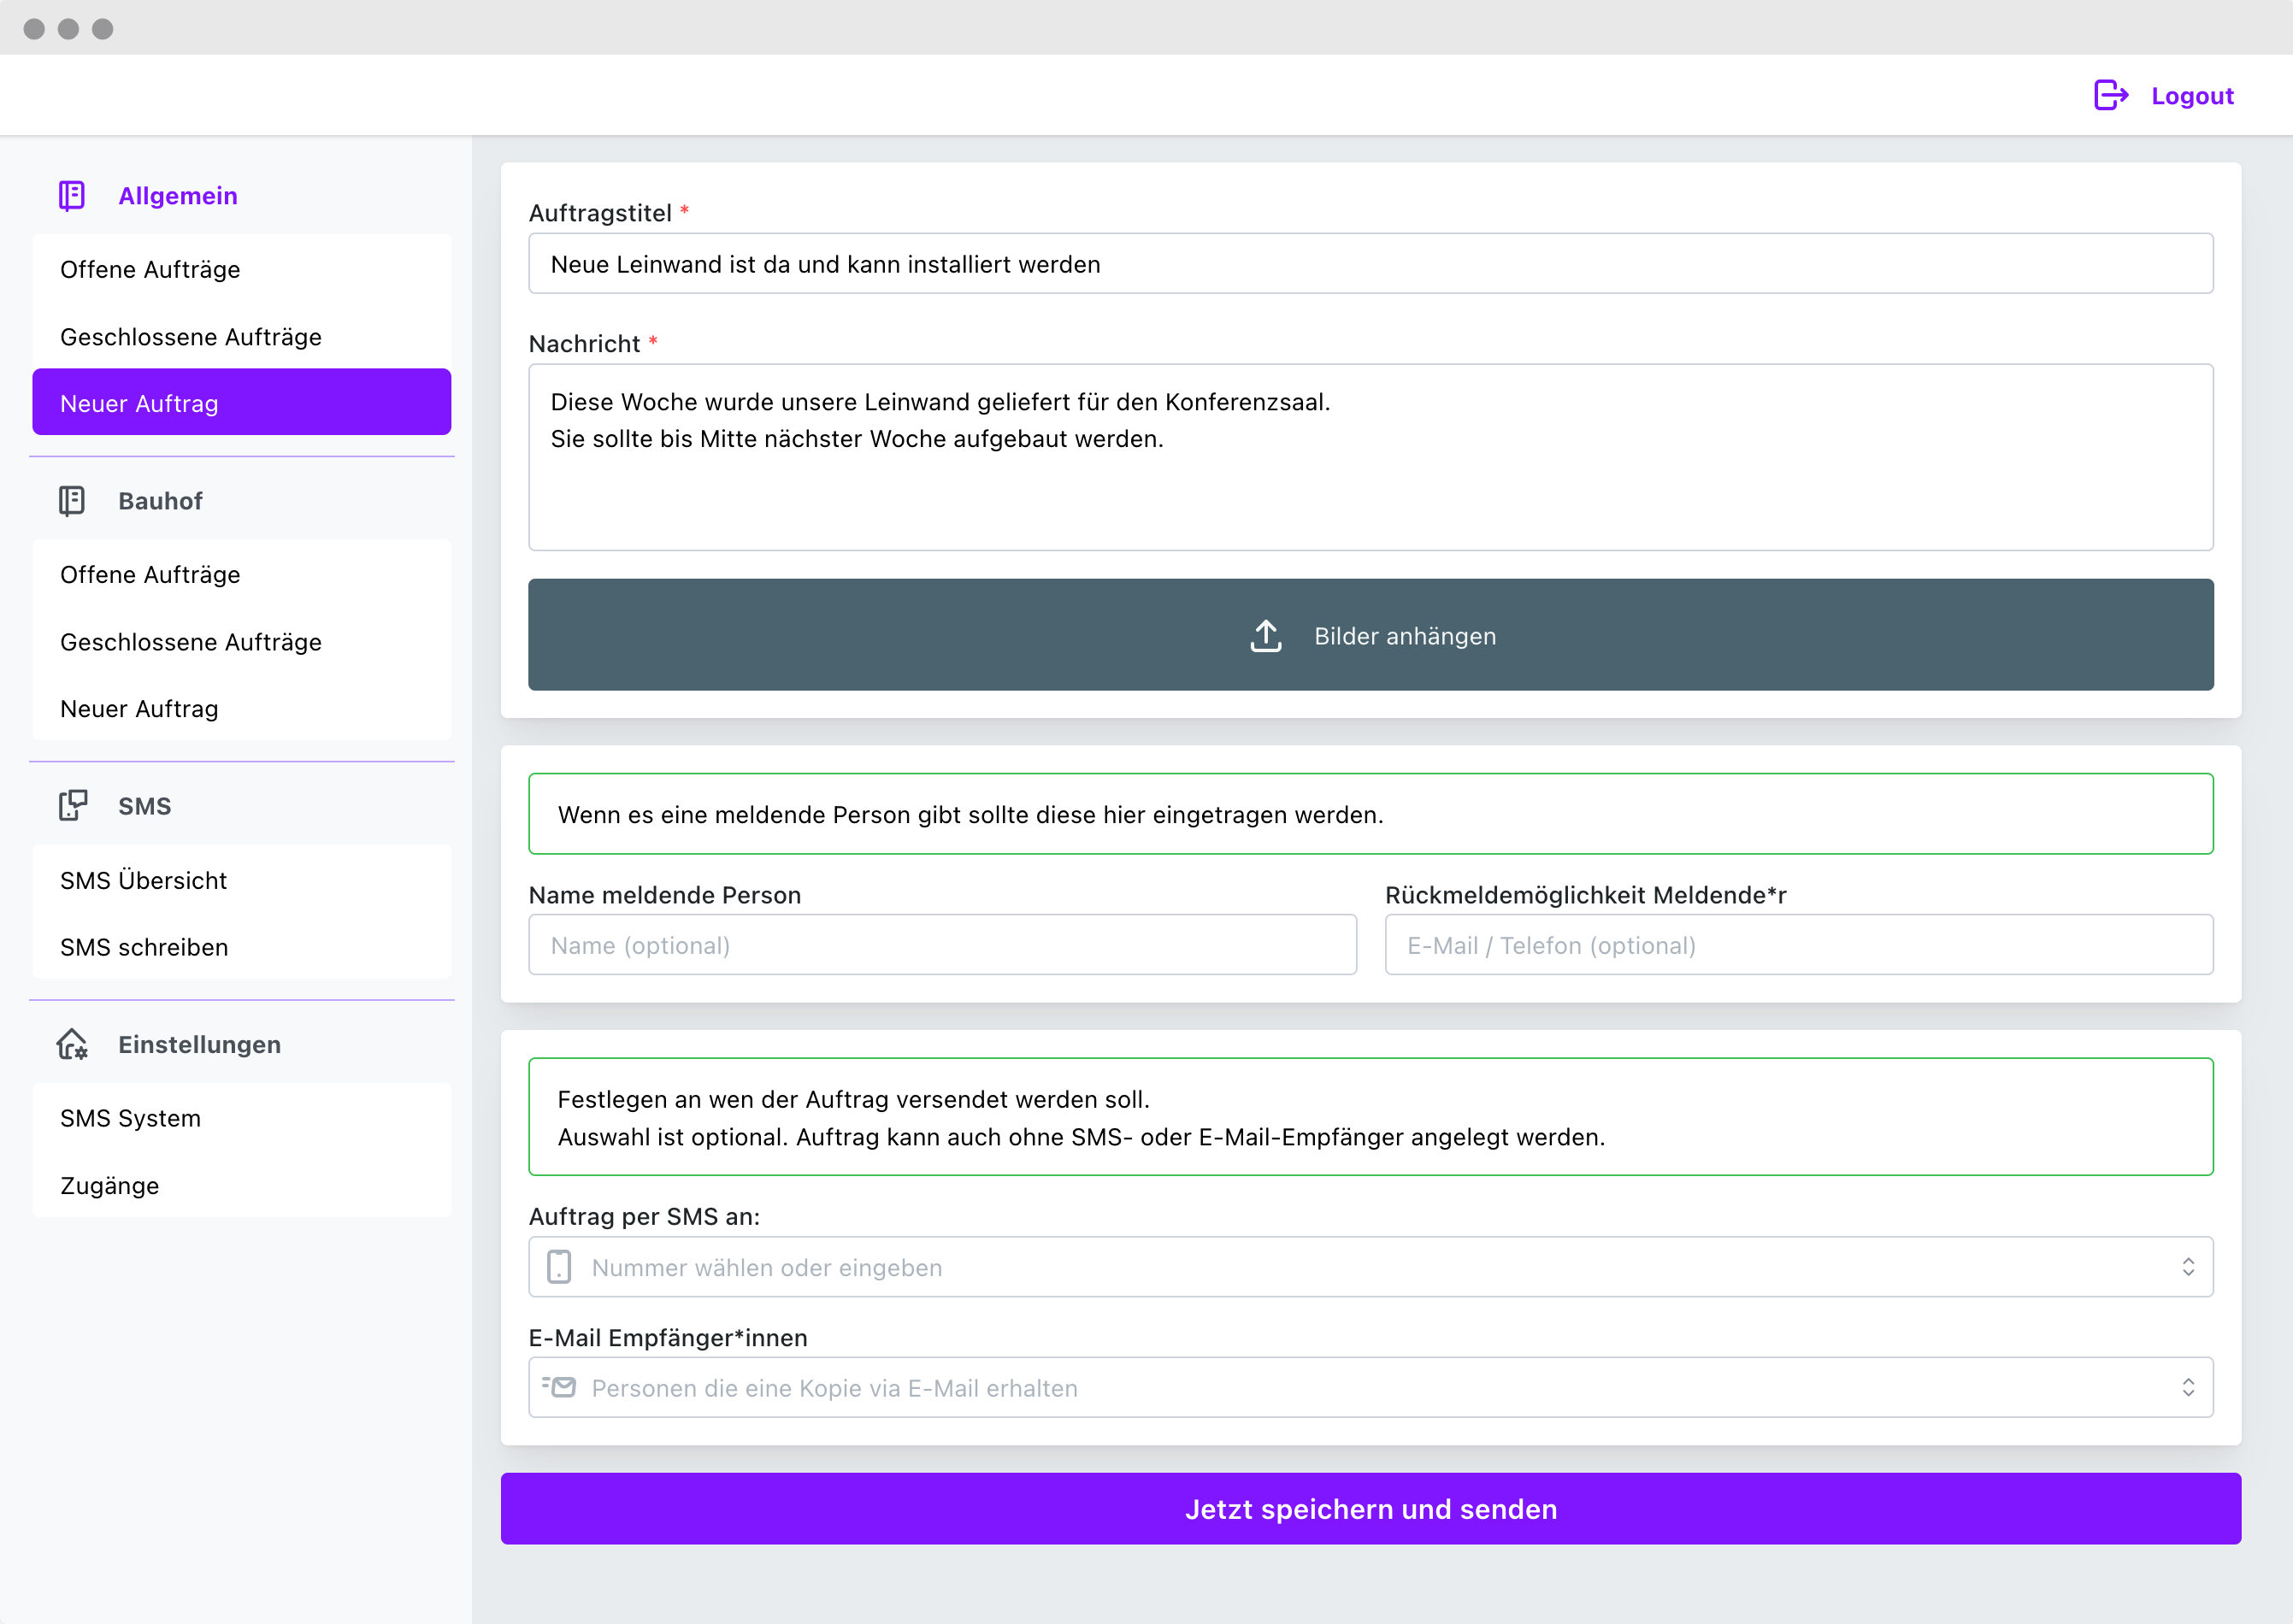Focus the Auftragstitel text field

pyautogui.click(x=1370, y=264)
